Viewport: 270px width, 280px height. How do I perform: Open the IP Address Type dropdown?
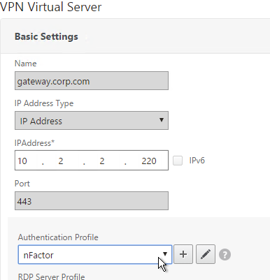pos(92,121)
